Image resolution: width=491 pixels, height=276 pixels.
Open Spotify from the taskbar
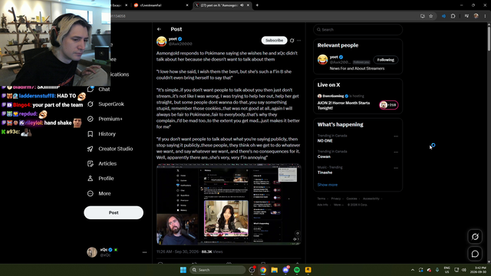pos(297,270)
